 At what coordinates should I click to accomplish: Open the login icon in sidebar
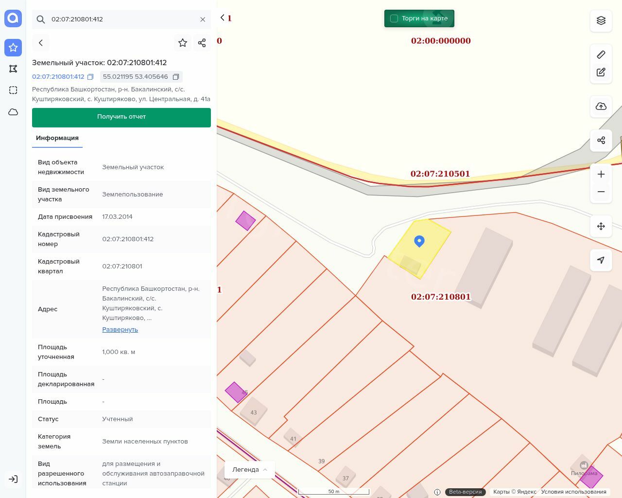[x=13, y=479]
